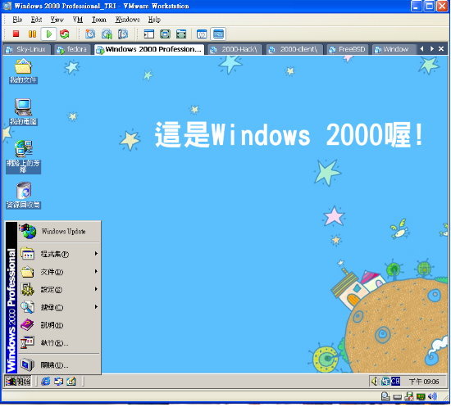Screen dimensions: 451x407
Task: Switch to the 2000-client tab
Action: (x=294, y=49)
